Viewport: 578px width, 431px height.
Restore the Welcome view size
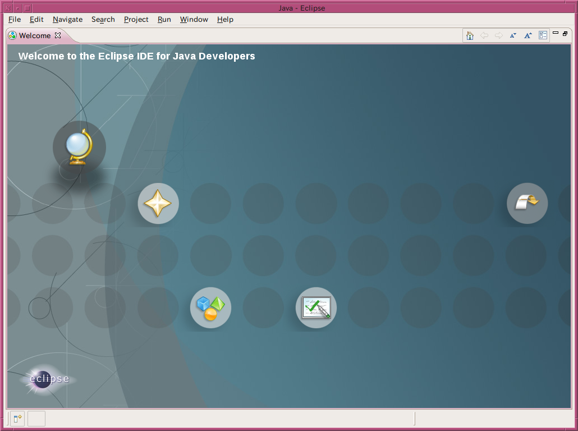coord(565,34)
